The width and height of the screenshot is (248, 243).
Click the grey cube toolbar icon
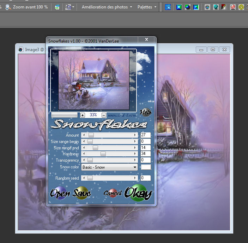(x=207, y=7)
